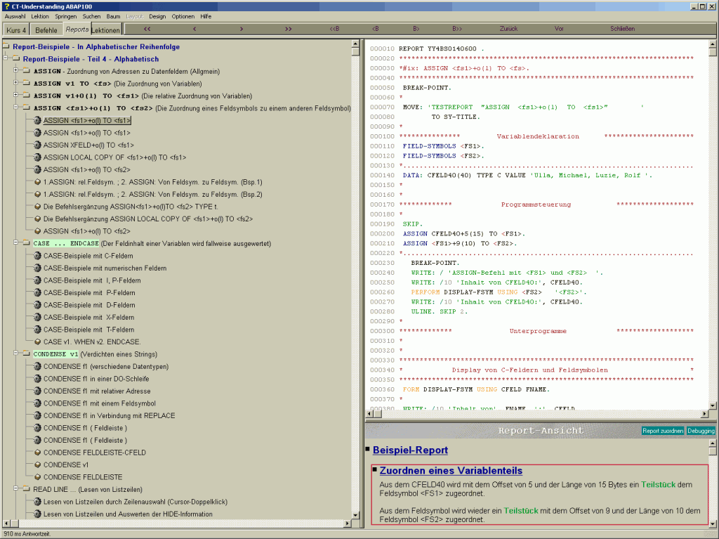The height and width of the screenshot is (539, 719).
Task: Select document icon beside "CASE-Beispiele mit C-Feldern"
Action: tap(36, 256)
